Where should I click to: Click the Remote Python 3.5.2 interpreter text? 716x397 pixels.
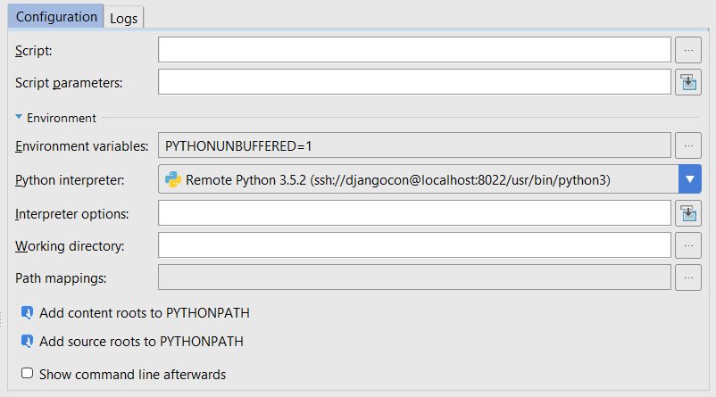(x=397, y=180)
